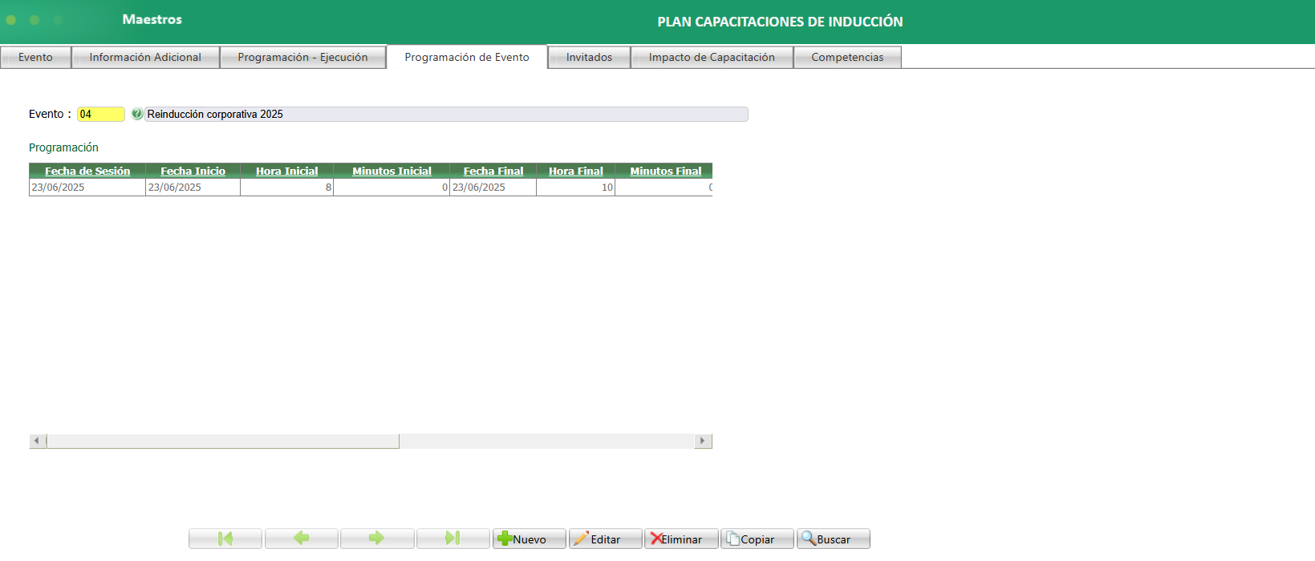Sort by Minutos Inicial column
The image size is (1315, 561).
click(x=392, y=171)
